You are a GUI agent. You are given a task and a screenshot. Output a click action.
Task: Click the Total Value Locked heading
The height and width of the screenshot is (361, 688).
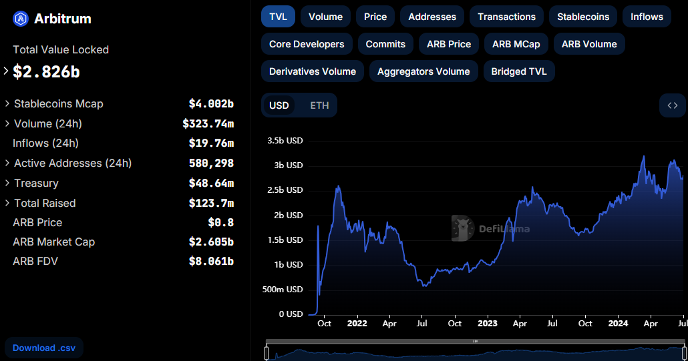point(61,49)
